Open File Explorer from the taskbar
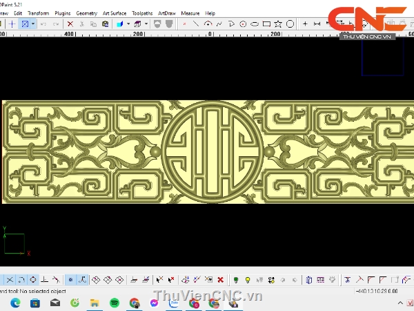 click(95, 303)
